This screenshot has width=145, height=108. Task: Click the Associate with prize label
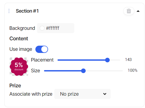pyautogui.click(x=31, y=94)
